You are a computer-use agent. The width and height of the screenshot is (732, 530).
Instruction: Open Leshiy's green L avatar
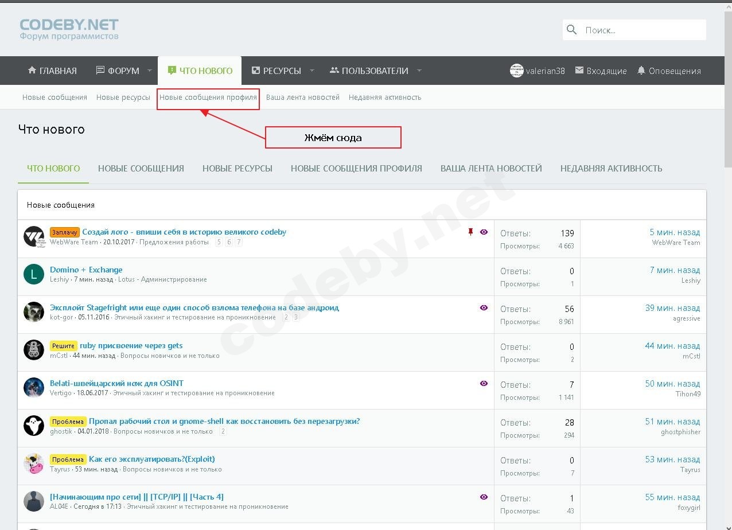34,274
